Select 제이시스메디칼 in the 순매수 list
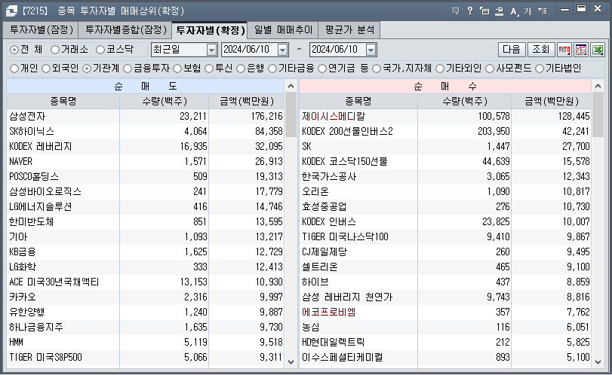 point(334,117)
